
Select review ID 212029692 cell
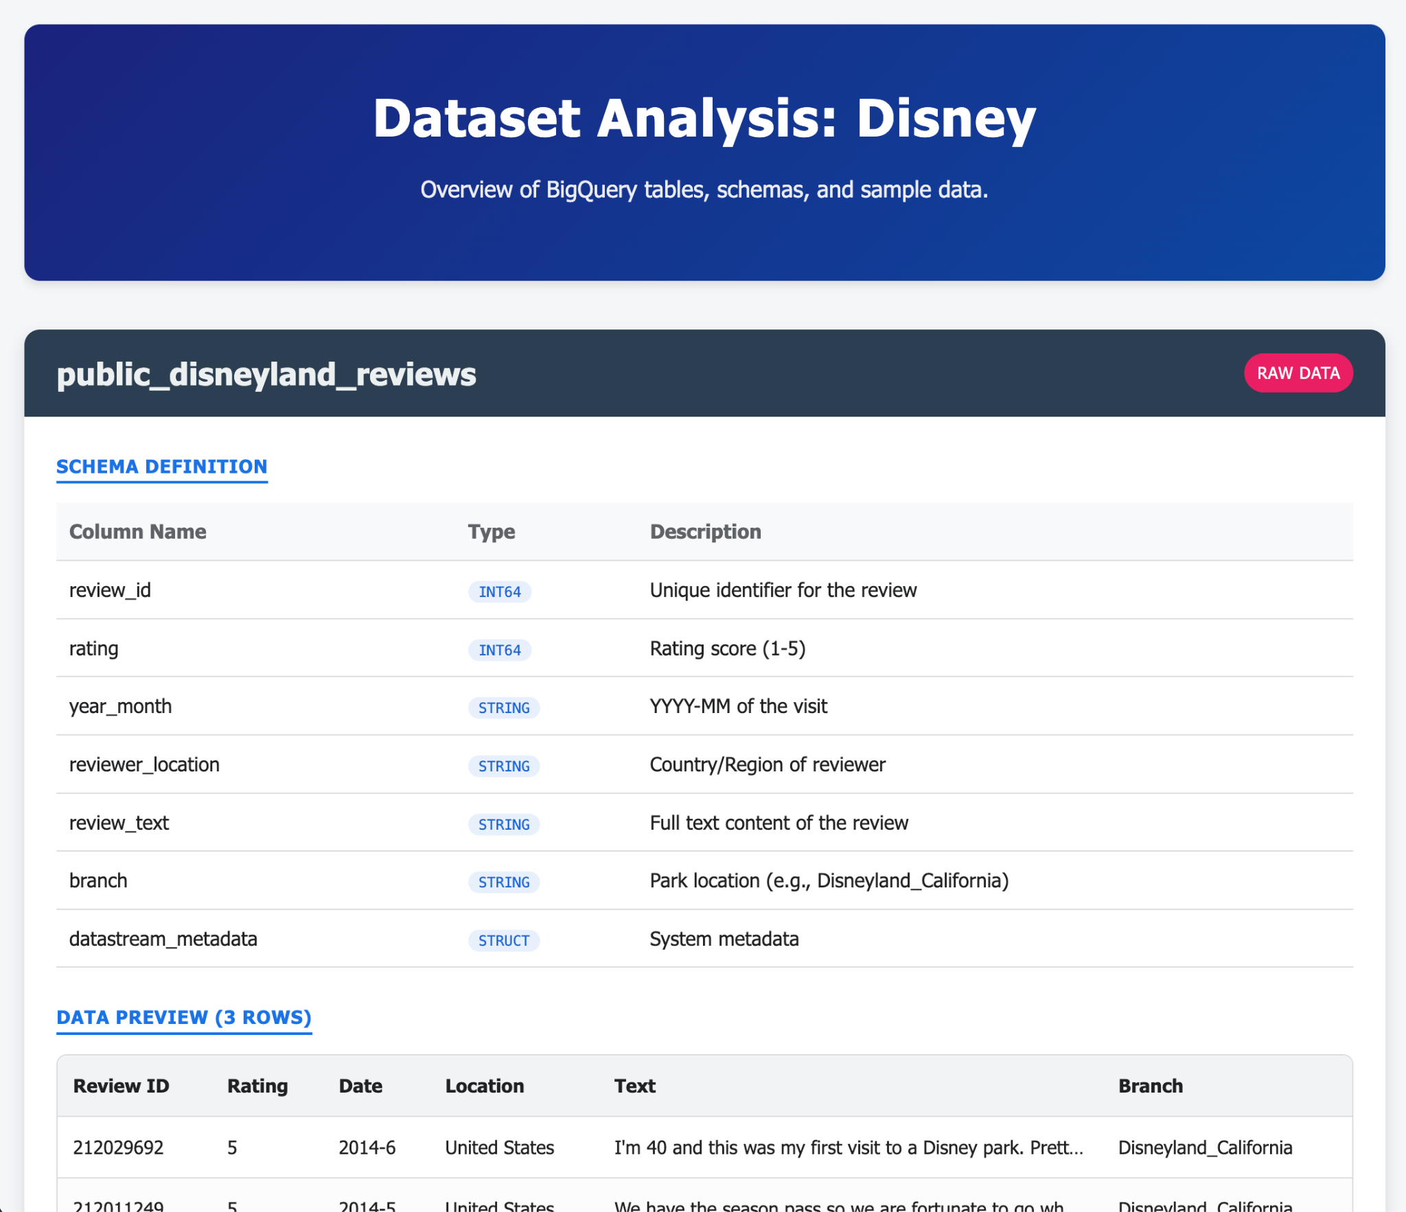click(x=118, y=1147)
